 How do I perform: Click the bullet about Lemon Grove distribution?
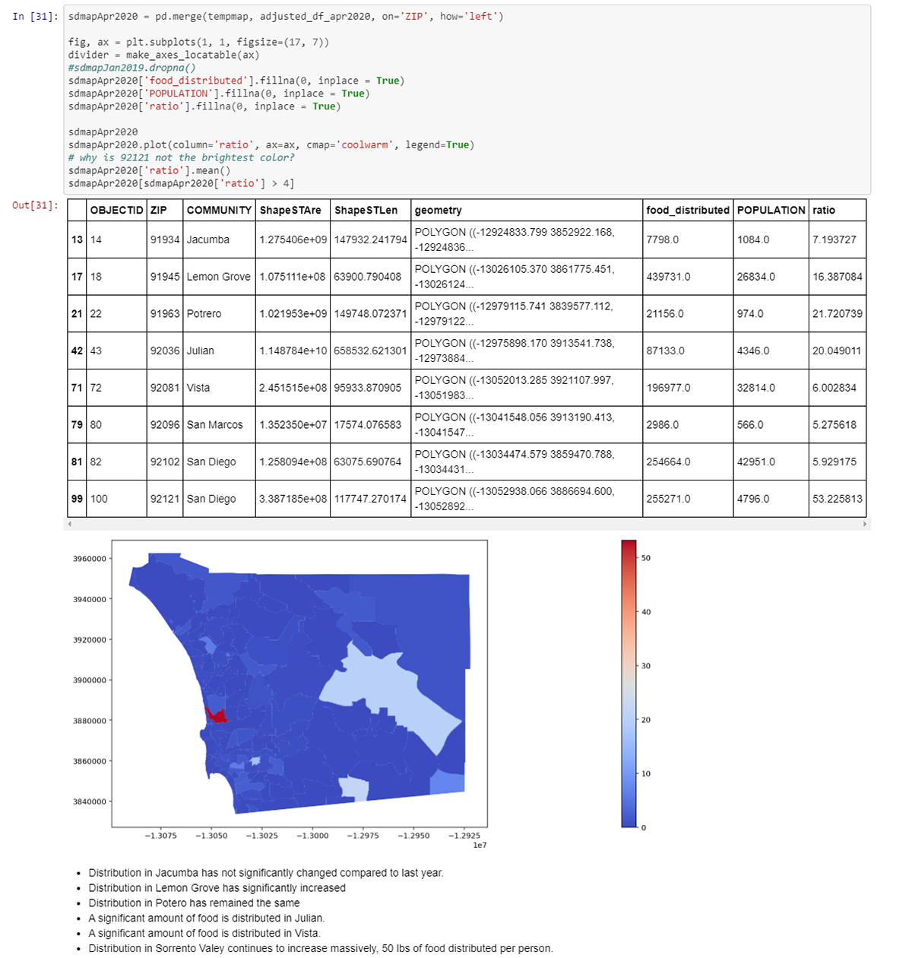[217, 888]
